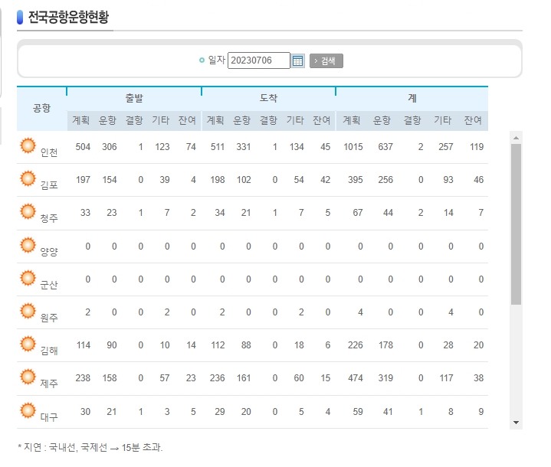Click the sunny weather icon for 김해
Image resolution: width=551 pixels, height=467 pixels.
28,344
